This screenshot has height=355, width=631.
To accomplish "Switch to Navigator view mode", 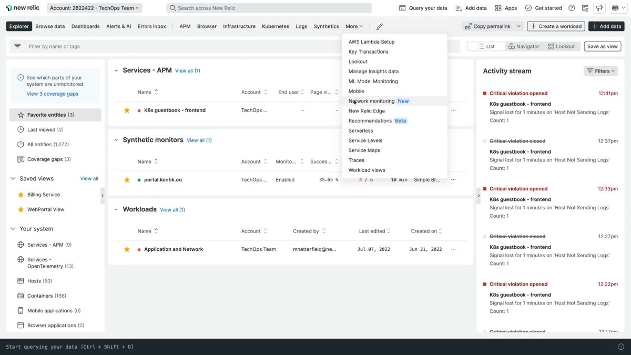I will (524, 46).
